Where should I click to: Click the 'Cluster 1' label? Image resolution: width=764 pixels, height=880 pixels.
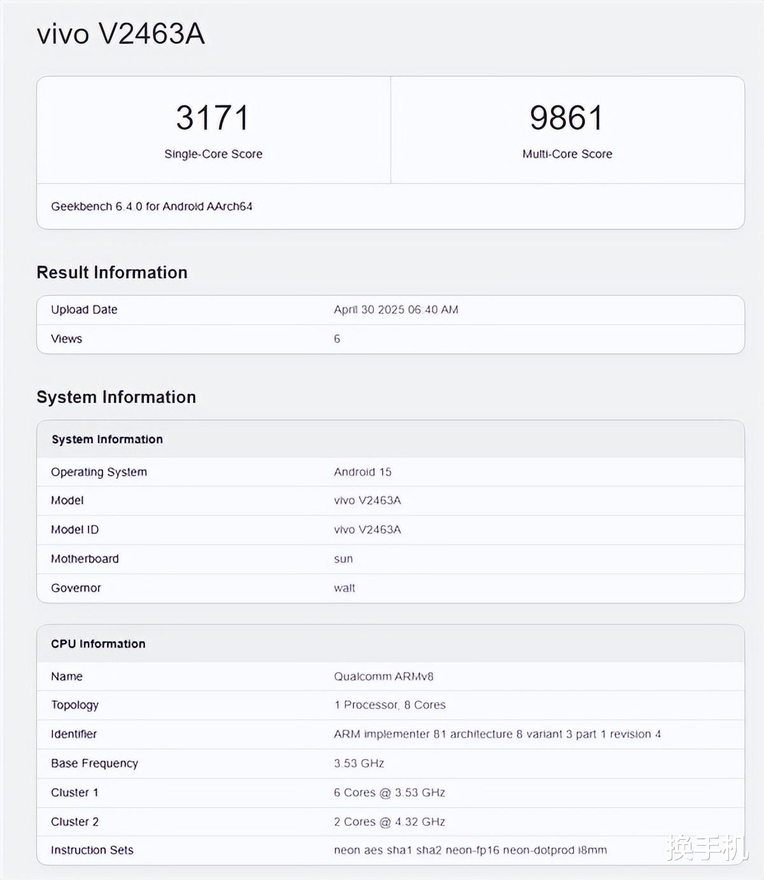point(74,793)
